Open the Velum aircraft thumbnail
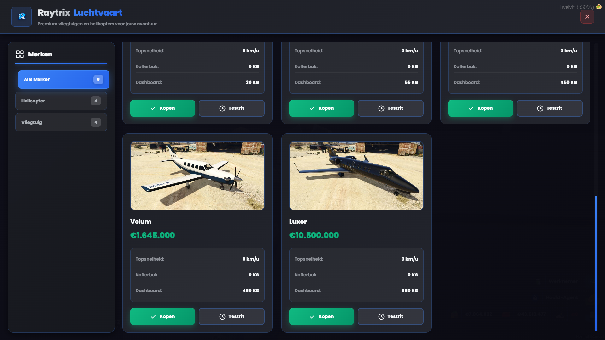The image size is (605, 340). (197, 176)
